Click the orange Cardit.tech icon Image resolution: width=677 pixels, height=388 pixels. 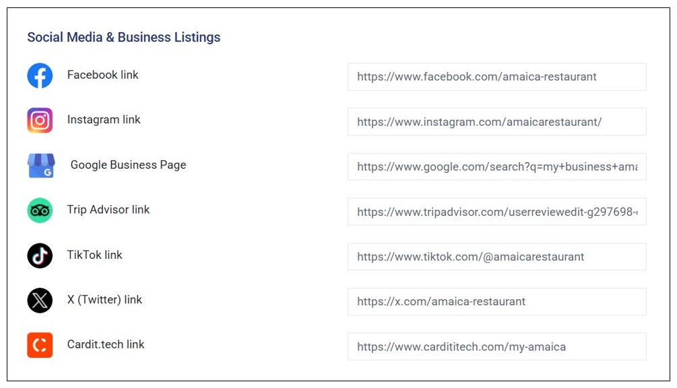click(x=40, y=345)
